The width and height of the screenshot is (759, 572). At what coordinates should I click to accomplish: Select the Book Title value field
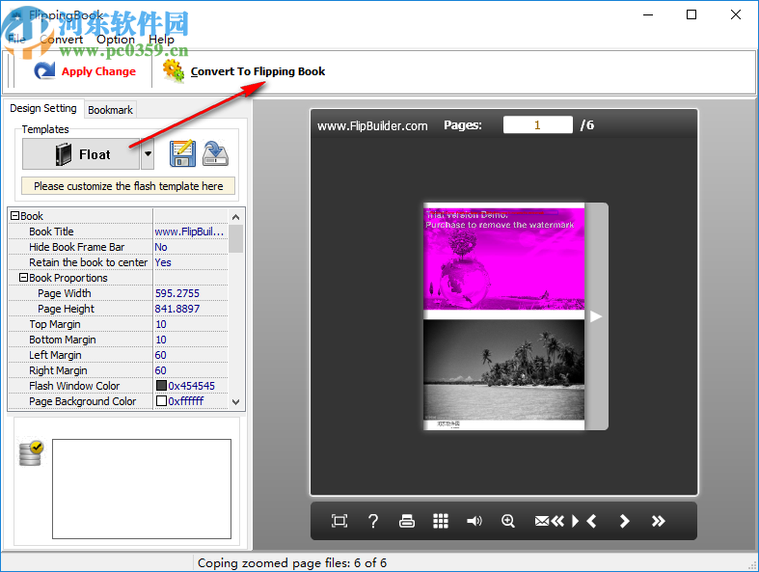190,232
